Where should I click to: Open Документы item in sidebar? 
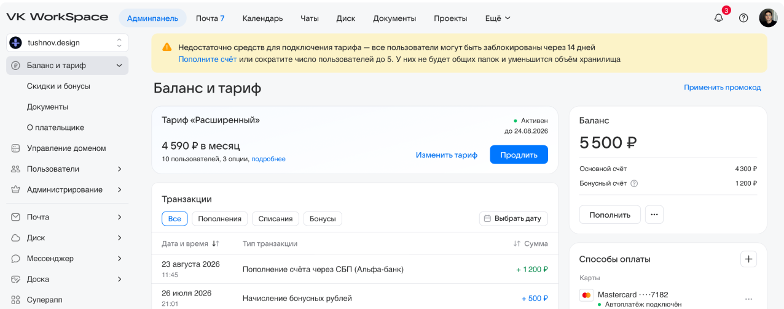[47, 107]
